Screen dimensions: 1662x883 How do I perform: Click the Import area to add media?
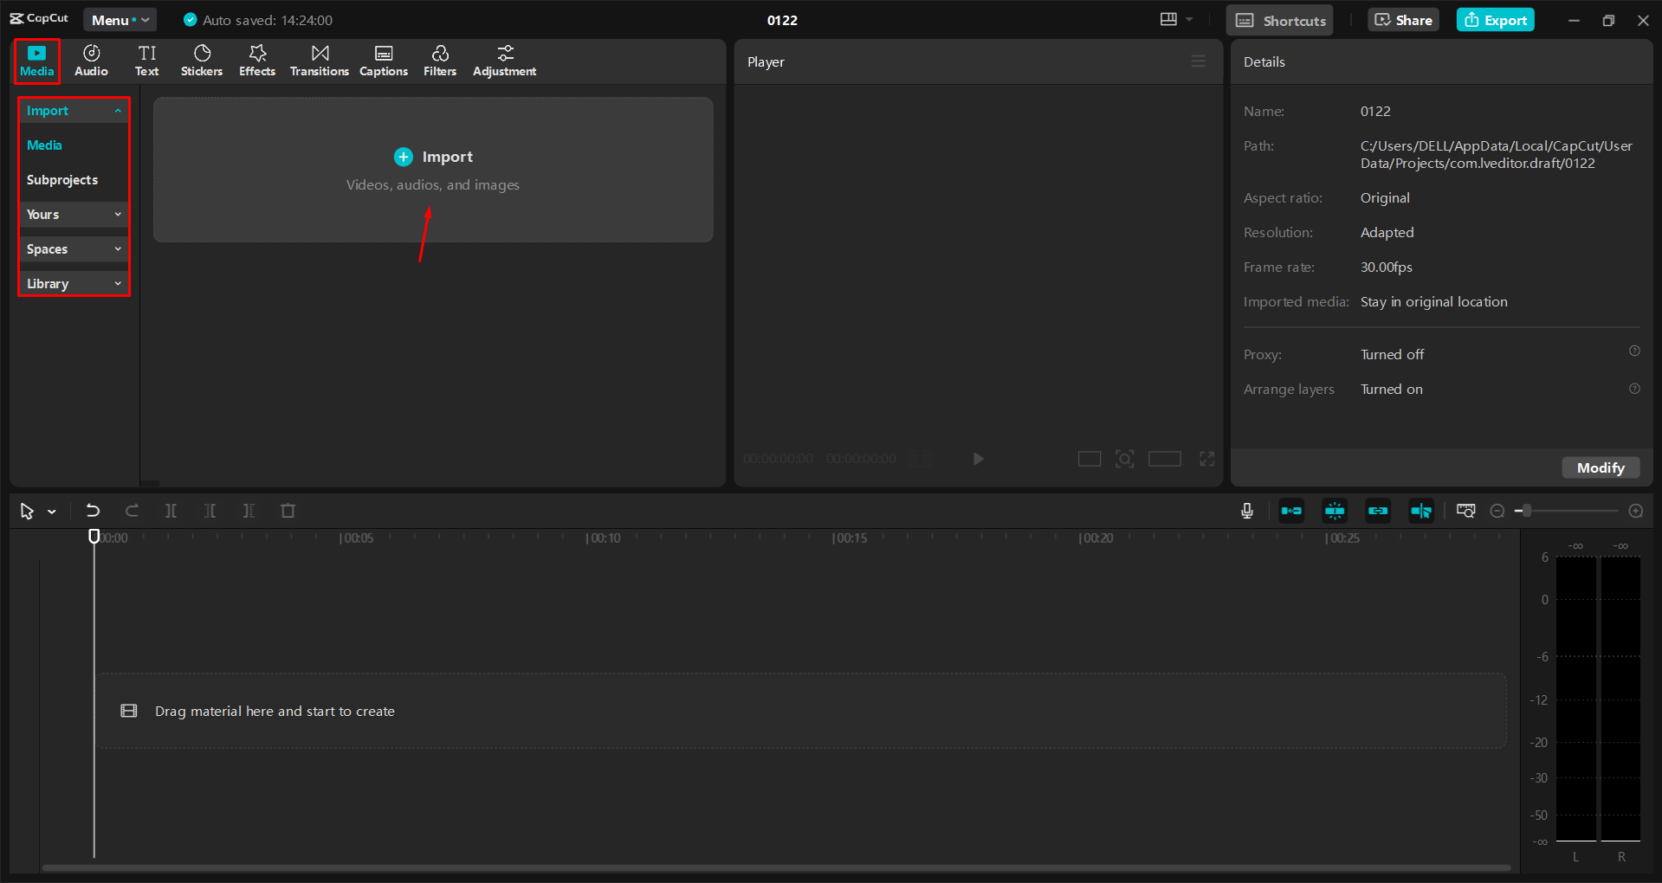click(x=433, y=157)
